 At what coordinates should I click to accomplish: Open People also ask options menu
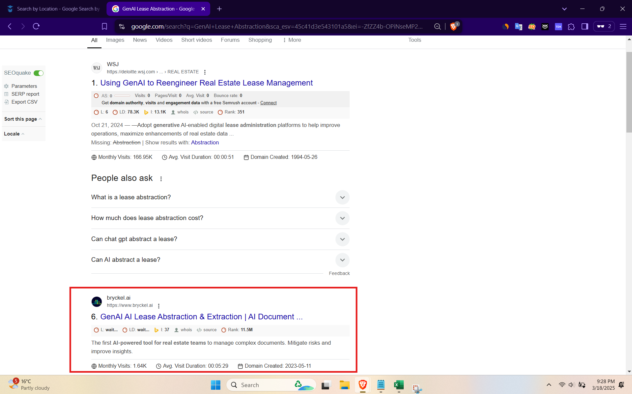tap(161, 179)
